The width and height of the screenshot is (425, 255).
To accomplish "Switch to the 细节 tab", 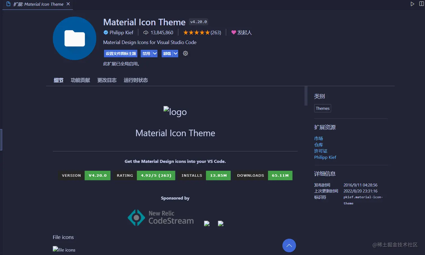I will (58, 80).
